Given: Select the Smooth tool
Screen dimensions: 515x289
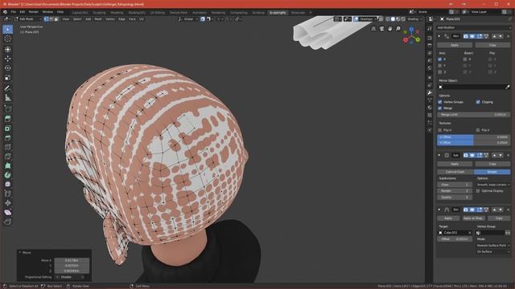Looking at the screenshot, I should pos(8,184).
